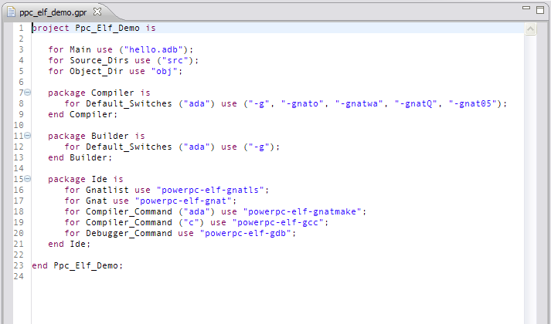Click "end Ppc_Elf_Demo;" on line 23
This screenshot has width=551, height=324.
click(x=77, y=265)
